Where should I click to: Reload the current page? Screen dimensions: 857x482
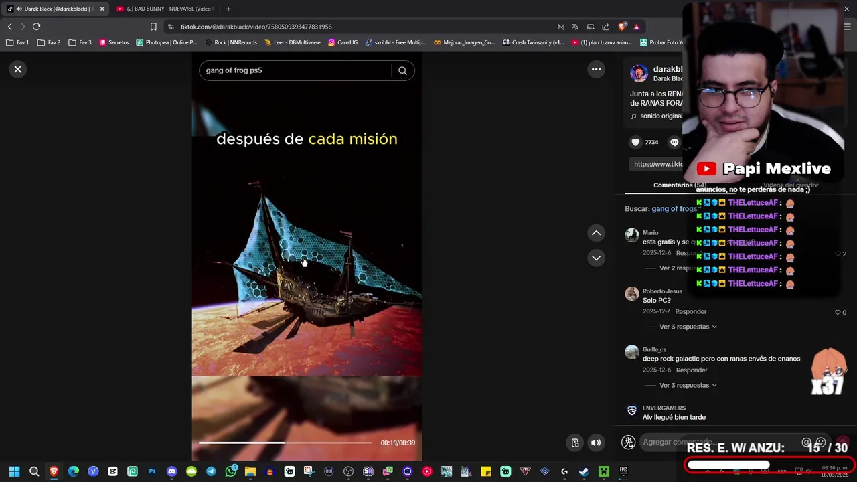[36, 27]
